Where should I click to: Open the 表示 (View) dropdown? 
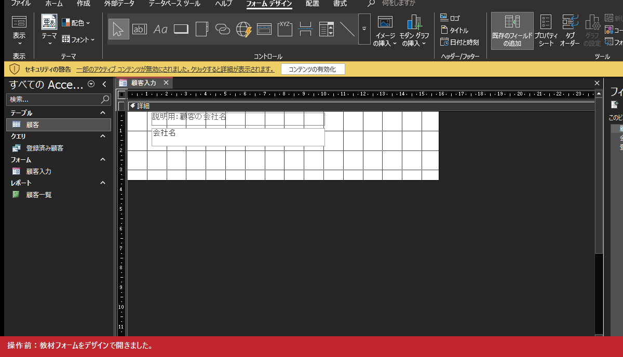(19, 31)
